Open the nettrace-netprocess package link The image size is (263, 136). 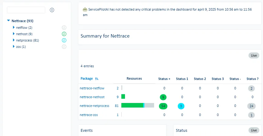pos(94,106)
